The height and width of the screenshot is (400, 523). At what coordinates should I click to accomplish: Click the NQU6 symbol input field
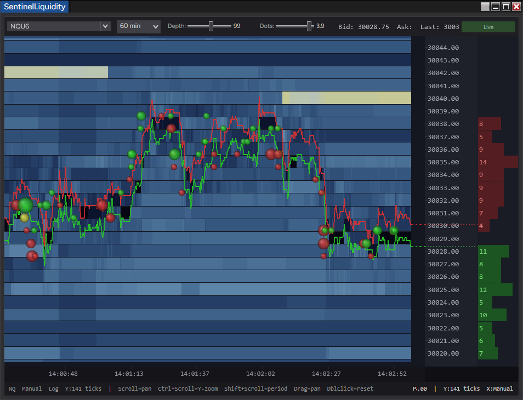[53, 26]
